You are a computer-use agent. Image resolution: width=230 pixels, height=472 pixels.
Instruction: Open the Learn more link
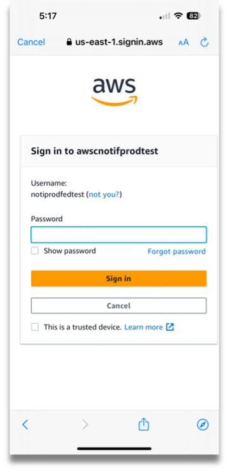pyautogui.click(x=144, y=327)
